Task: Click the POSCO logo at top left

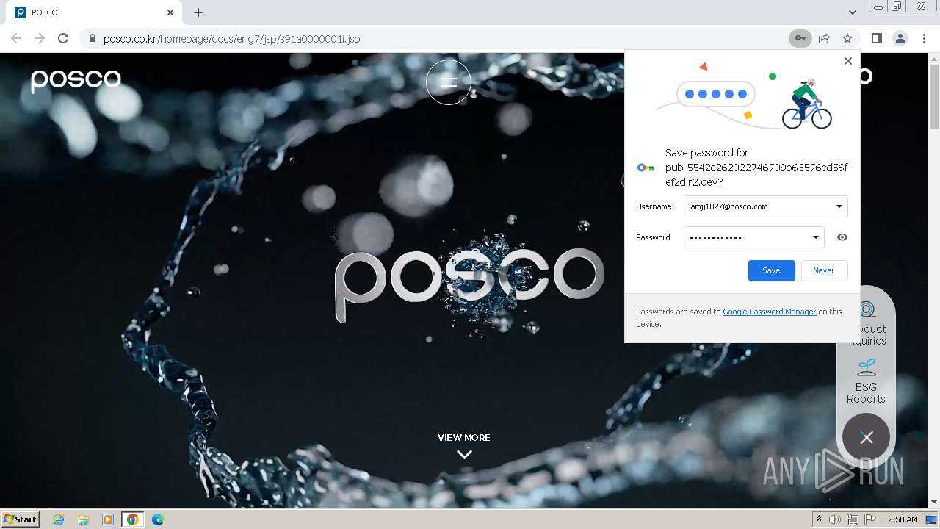Action: click(x=76, y=79)
